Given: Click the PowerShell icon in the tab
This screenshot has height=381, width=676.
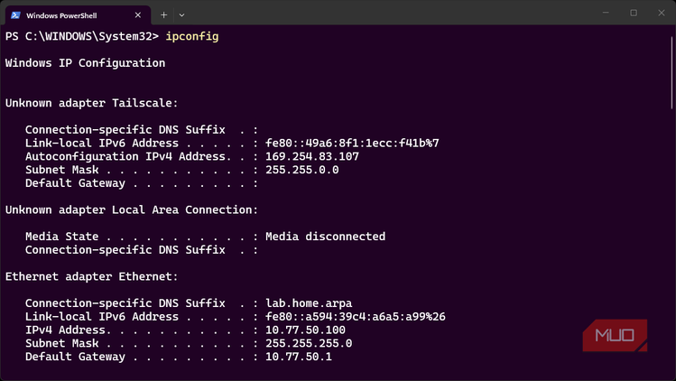Looking at the screenshot, I should [15, 15].
